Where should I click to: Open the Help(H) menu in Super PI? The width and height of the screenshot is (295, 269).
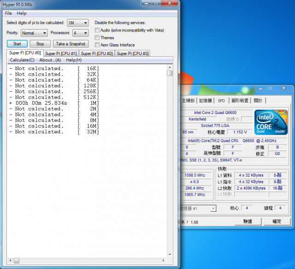[74, 60]
